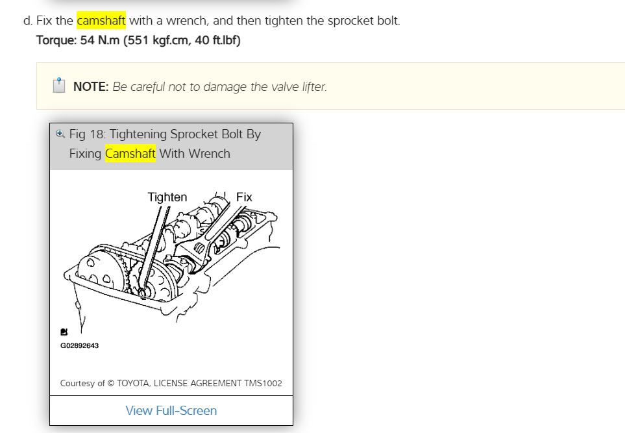
Task: Click the magnifier zoom icon beside Fig 18
Action: coord(60,134)
